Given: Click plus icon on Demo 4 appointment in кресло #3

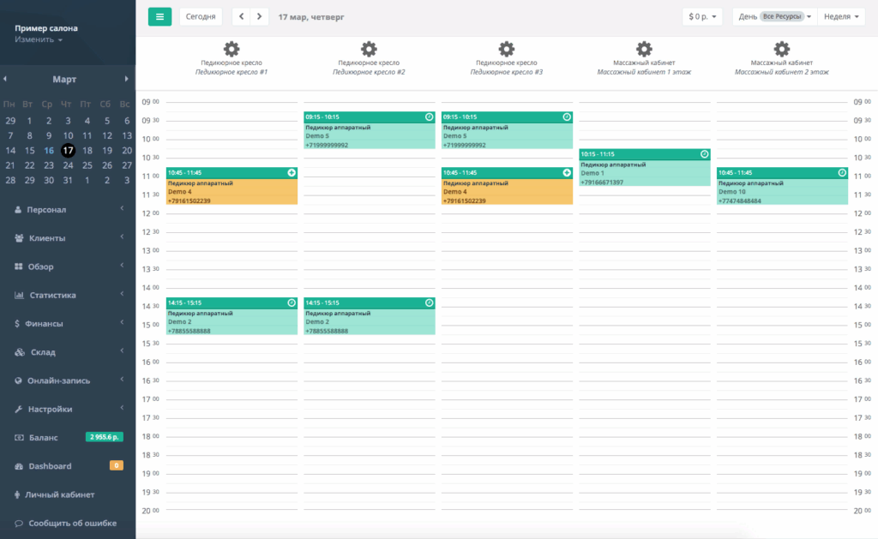Looking at the screenshot, I should pos(567,173).
